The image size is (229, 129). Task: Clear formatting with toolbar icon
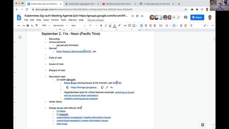[191, 25]
